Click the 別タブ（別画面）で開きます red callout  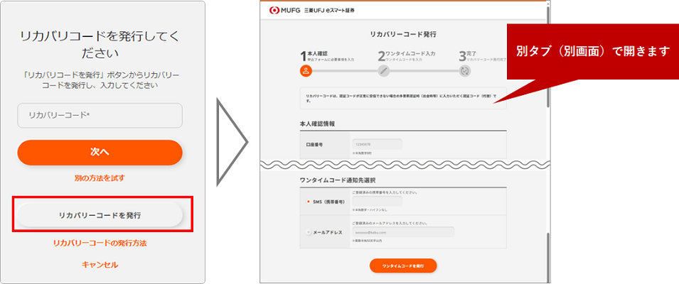click(x=592, y=52)
